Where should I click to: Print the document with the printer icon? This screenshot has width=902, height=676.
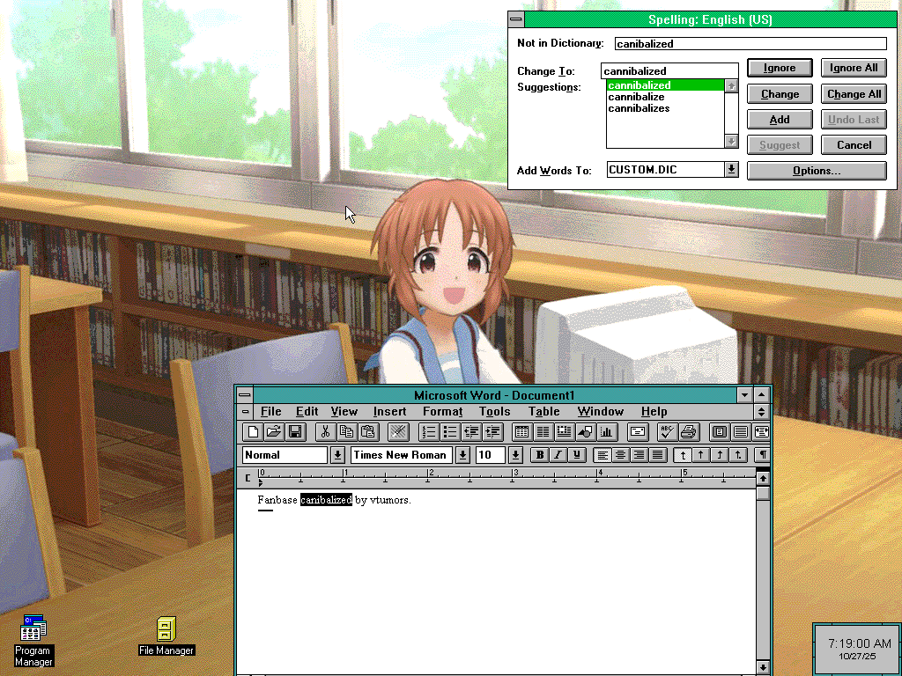[x=689, y=431]
